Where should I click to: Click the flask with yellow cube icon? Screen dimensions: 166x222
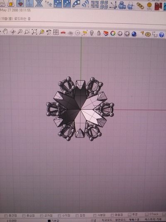11,3
